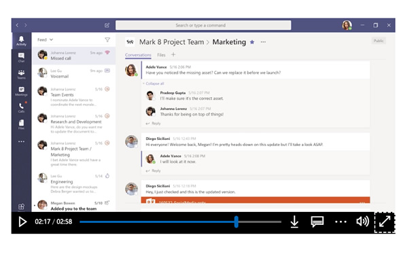401x267 pixels.
Task: Play the video
Action: pyautogui.click(x=22, y=221)
